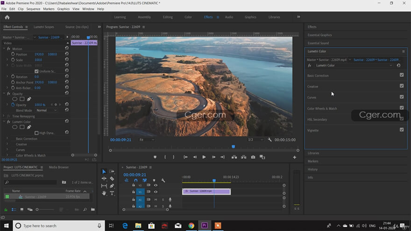Reset the Position parameter
The height and width of the screenshot is (231, 411).
coord(67,54)
